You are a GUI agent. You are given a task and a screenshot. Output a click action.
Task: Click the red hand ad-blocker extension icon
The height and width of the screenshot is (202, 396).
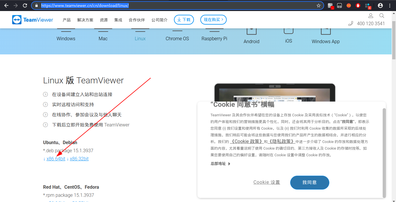click(x=358, y=5)
